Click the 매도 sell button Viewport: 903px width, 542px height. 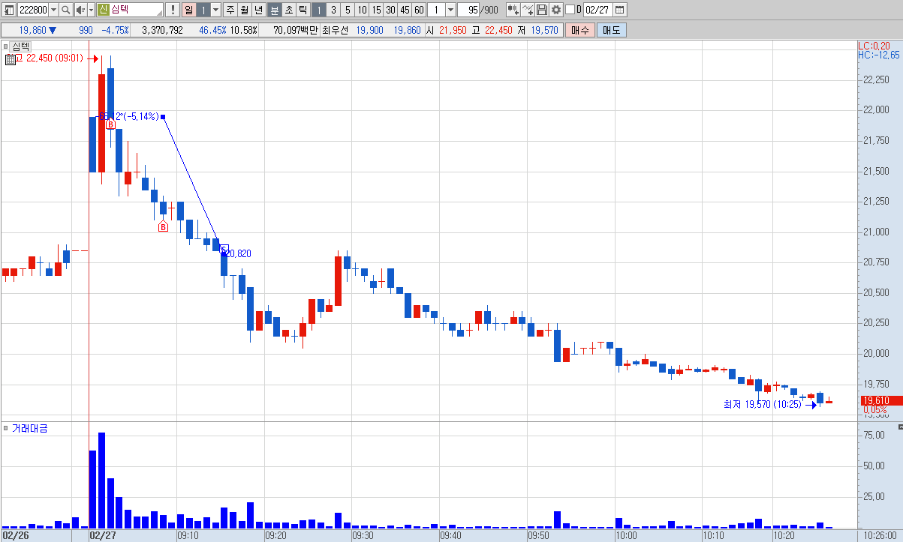point(611,30)
